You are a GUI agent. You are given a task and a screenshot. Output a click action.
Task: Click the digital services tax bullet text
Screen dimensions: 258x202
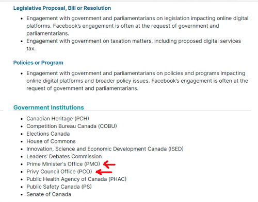[134, 45]
